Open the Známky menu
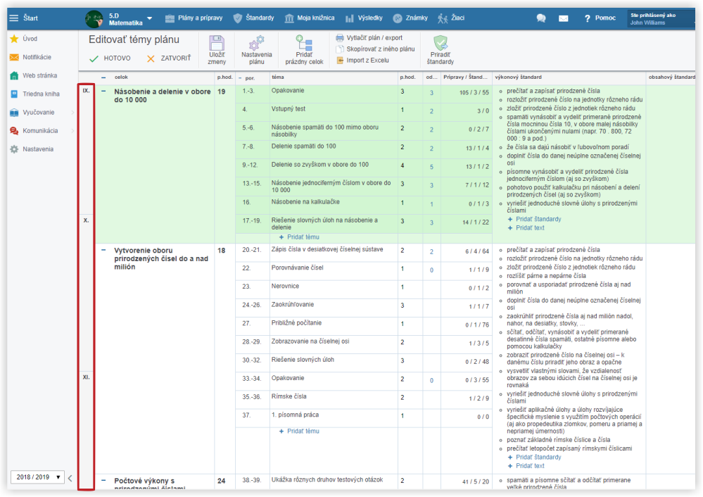 pyautogui.click(x=410, y=18)
